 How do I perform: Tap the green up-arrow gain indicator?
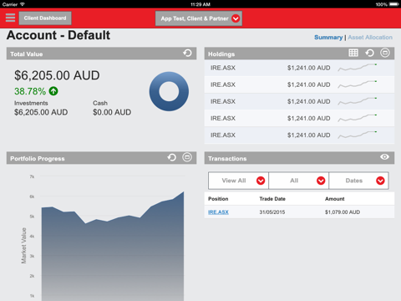click(x=53, y=91)
